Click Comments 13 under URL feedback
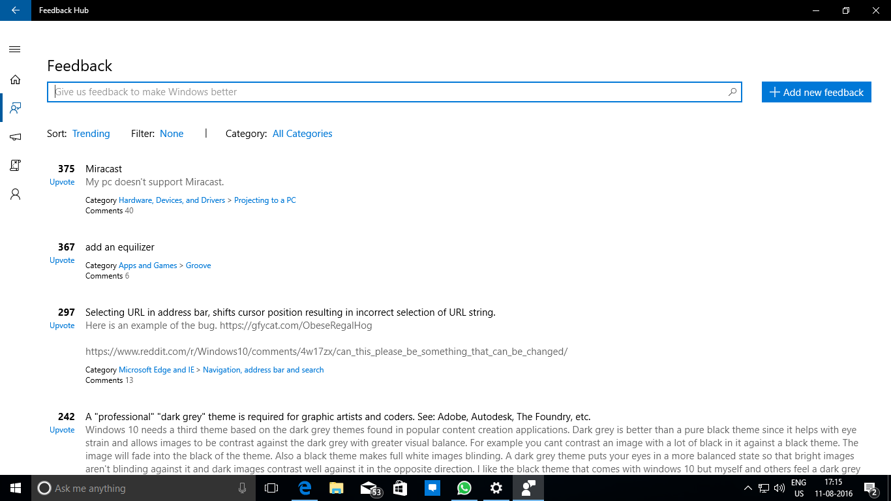The height and width of the screenshot is (501, 891). click(109, 380)
